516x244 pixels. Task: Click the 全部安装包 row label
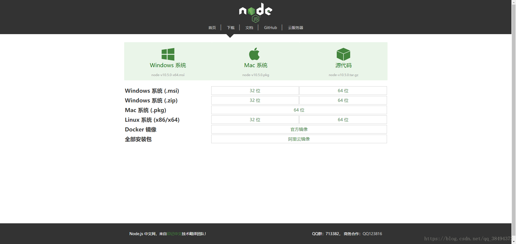click(138, 139)
